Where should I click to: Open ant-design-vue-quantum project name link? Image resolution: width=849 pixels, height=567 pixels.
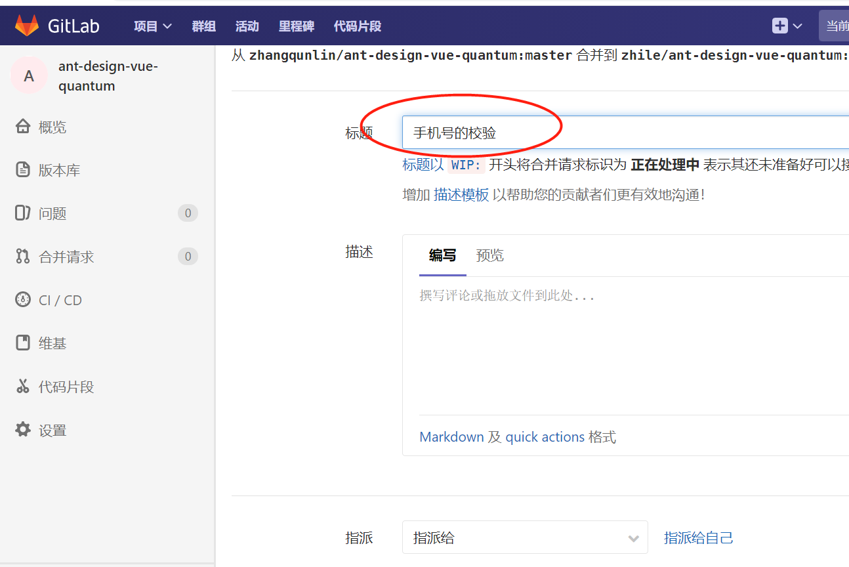(108, 76)
